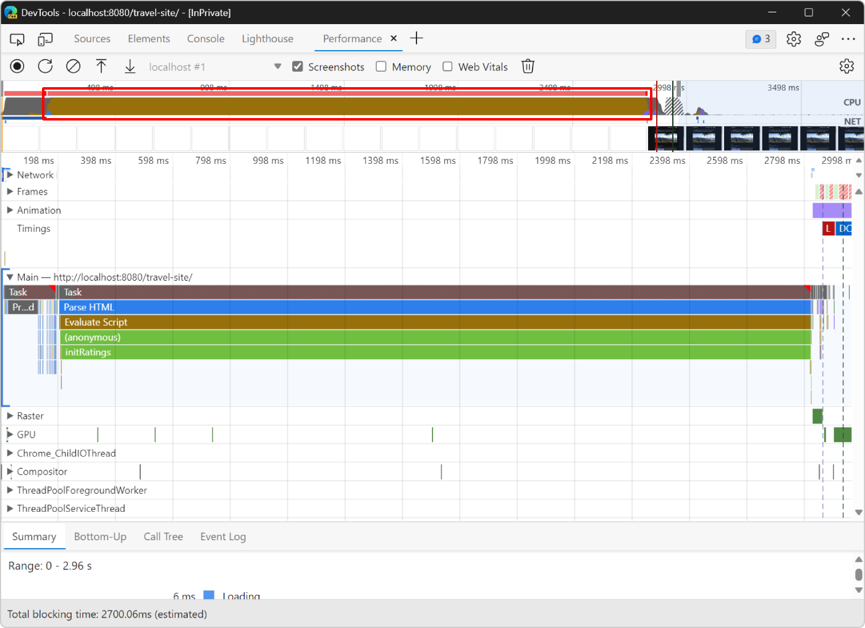Open the Bottom-Up tab
This screenshot has height=628, width=865.
[x=100, y=537]
